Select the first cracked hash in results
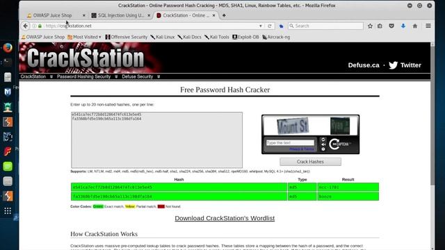The height and width of the screenshot is (250, 445). (179, 187)
